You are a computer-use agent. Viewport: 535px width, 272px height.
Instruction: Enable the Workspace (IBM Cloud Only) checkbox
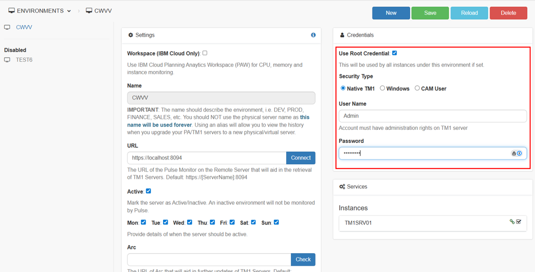coord(205,53)
